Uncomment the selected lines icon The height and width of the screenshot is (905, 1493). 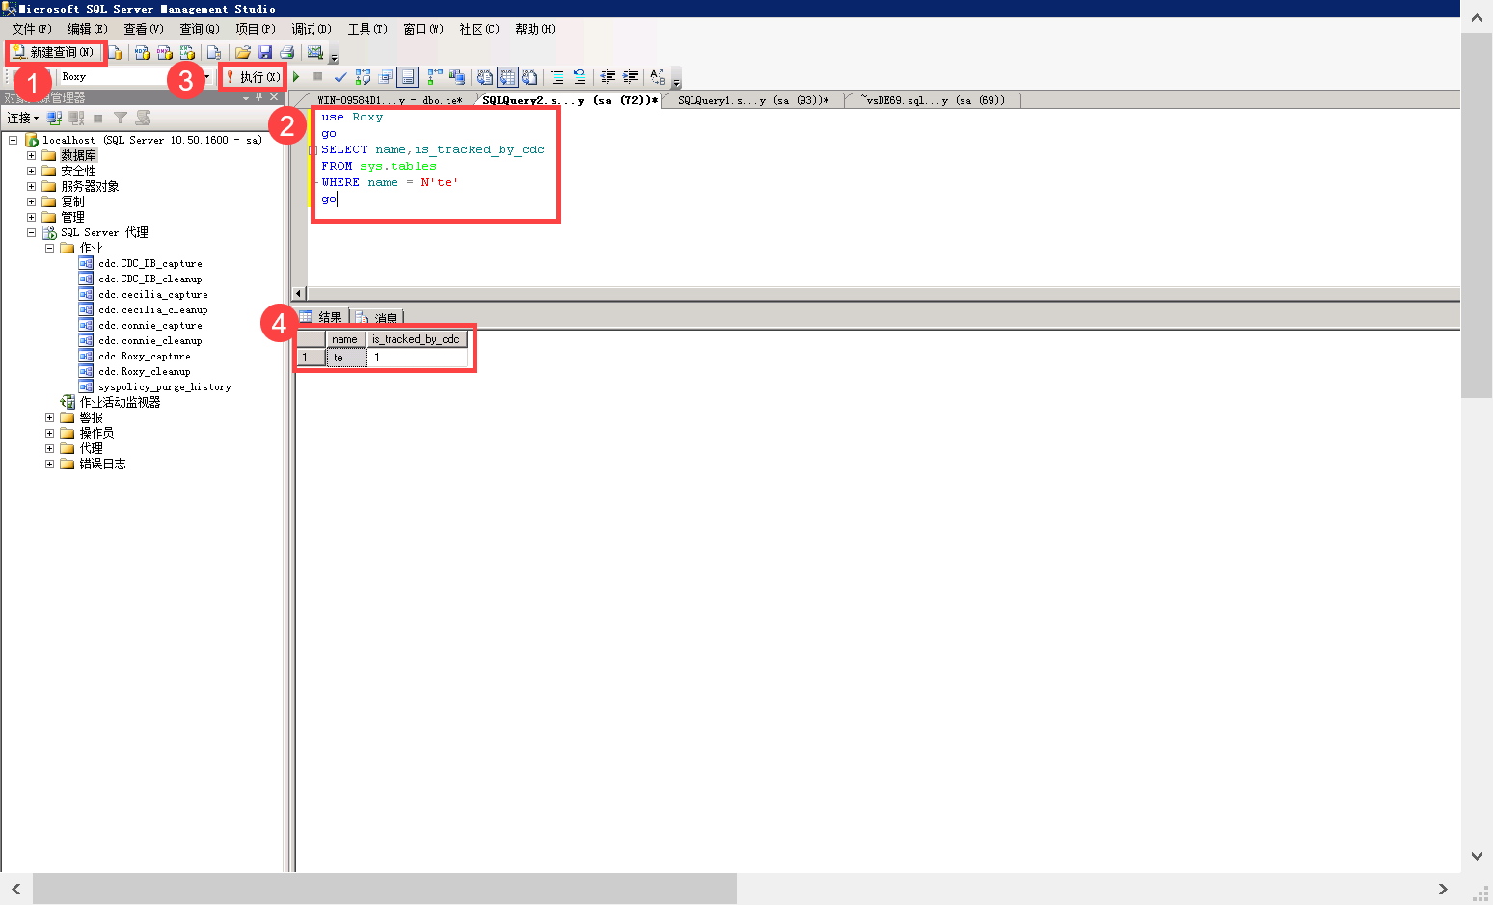tap(580, 77)
